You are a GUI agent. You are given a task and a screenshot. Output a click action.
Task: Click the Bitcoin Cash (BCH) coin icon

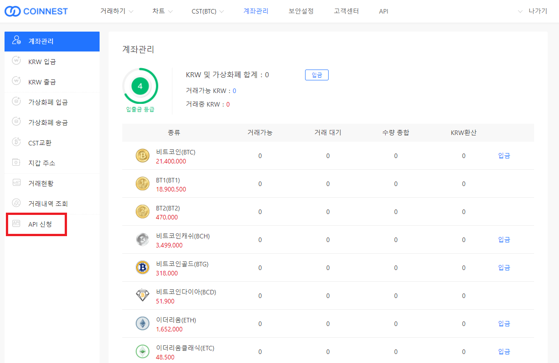pos(143,240)
